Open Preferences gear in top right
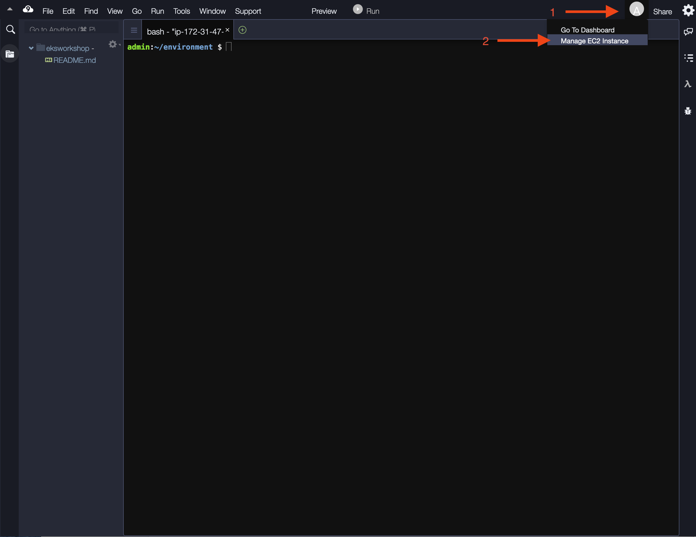This screenshot has width=696, height=537. point(688,10)
